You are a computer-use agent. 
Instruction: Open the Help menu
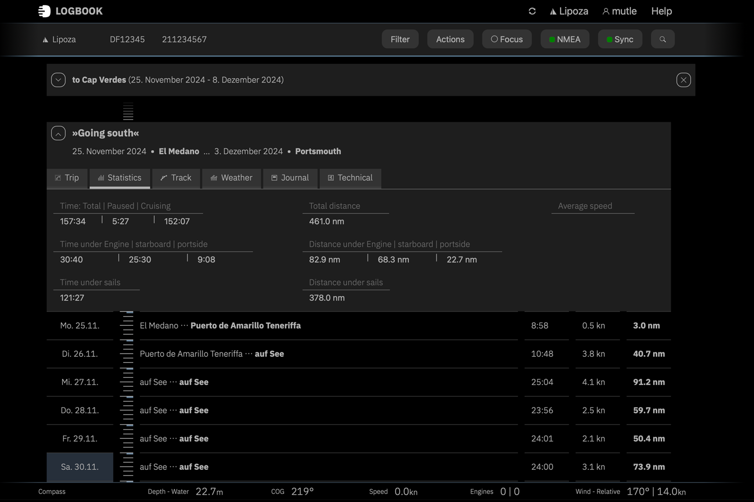(661, 11)
